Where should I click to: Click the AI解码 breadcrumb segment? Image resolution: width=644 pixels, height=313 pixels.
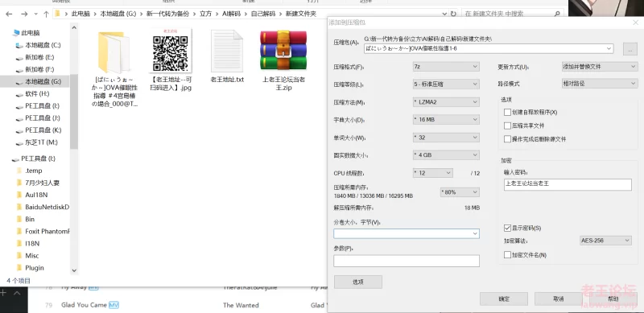click(x=231, y=14)
